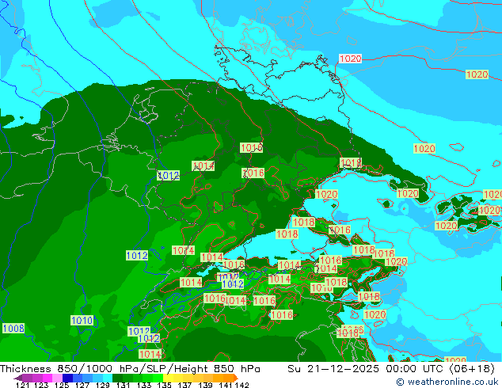Viewport: 502px width, 388px height.
Task: Click the legend value 135
Action: pyautogui.click(x=164, y=385)
